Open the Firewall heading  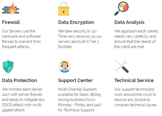tap(11, 22)
